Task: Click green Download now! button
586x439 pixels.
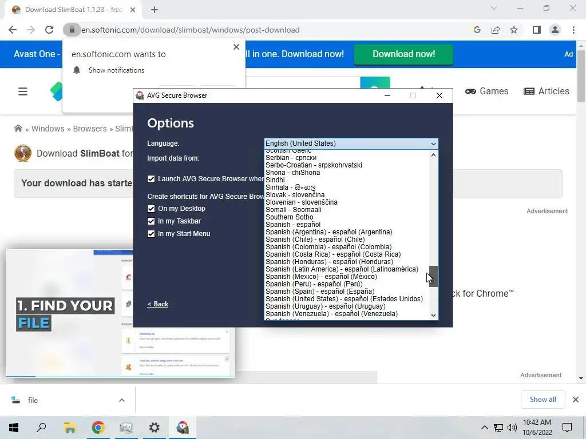Action: click(x=403, y=54)
